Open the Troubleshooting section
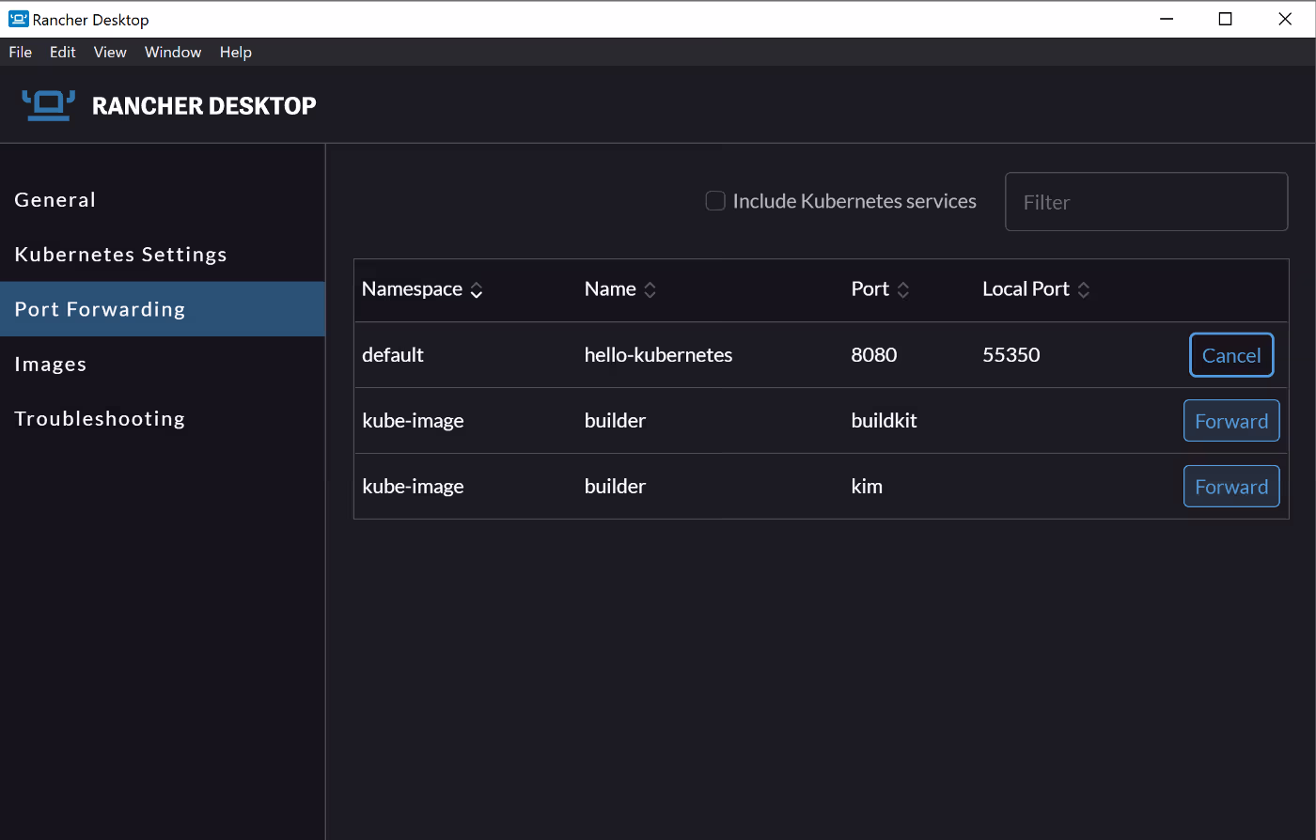Screen dimensions: 1316x840 click(x=99, y=418)
